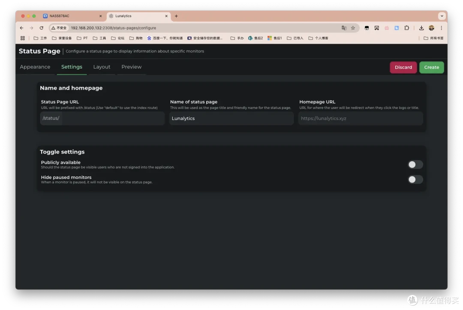Go back using the browser back arrow

coord(21,28)
